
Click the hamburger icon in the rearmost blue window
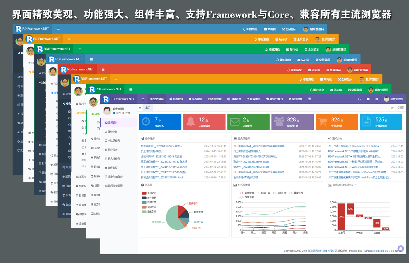[x=58, y=29]
